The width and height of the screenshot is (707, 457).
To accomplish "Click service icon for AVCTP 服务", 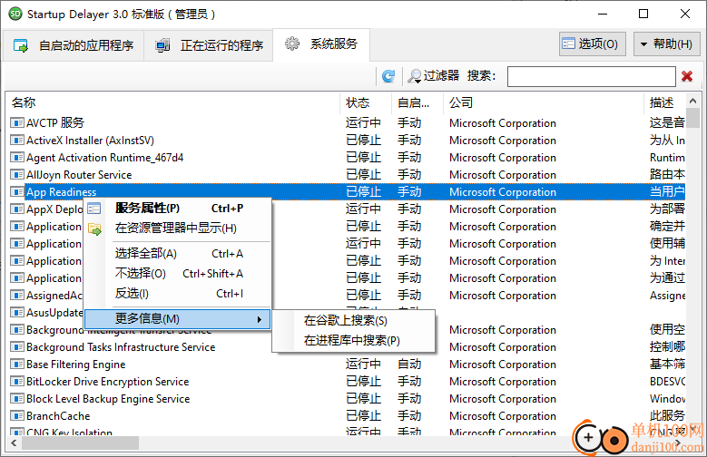I will coord(16,122).
